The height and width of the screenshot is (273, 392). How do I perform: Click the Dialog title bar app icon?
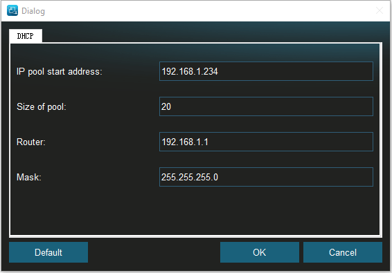[12, 10]
